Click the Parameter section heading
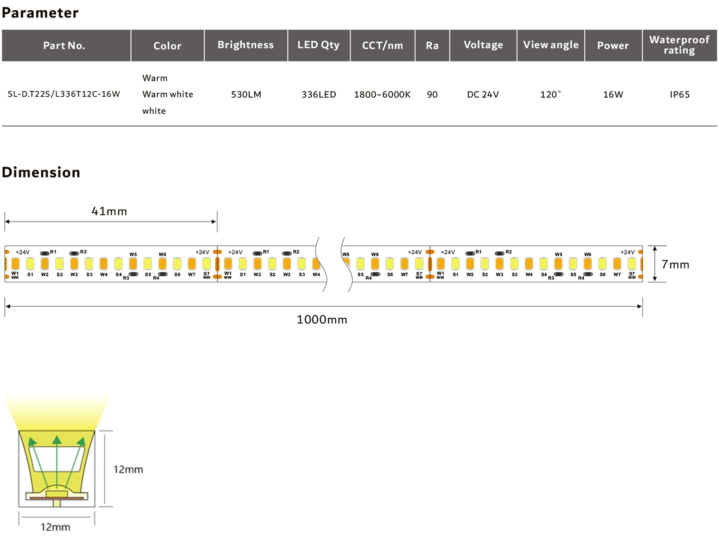This screenshot has height=546, width=719. click(40, 13)
